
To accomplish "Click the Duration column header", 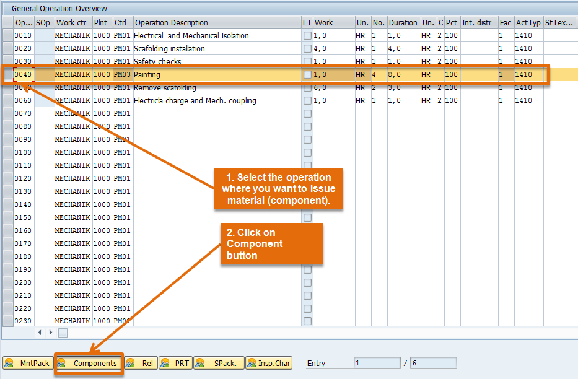I will [403, 22].
